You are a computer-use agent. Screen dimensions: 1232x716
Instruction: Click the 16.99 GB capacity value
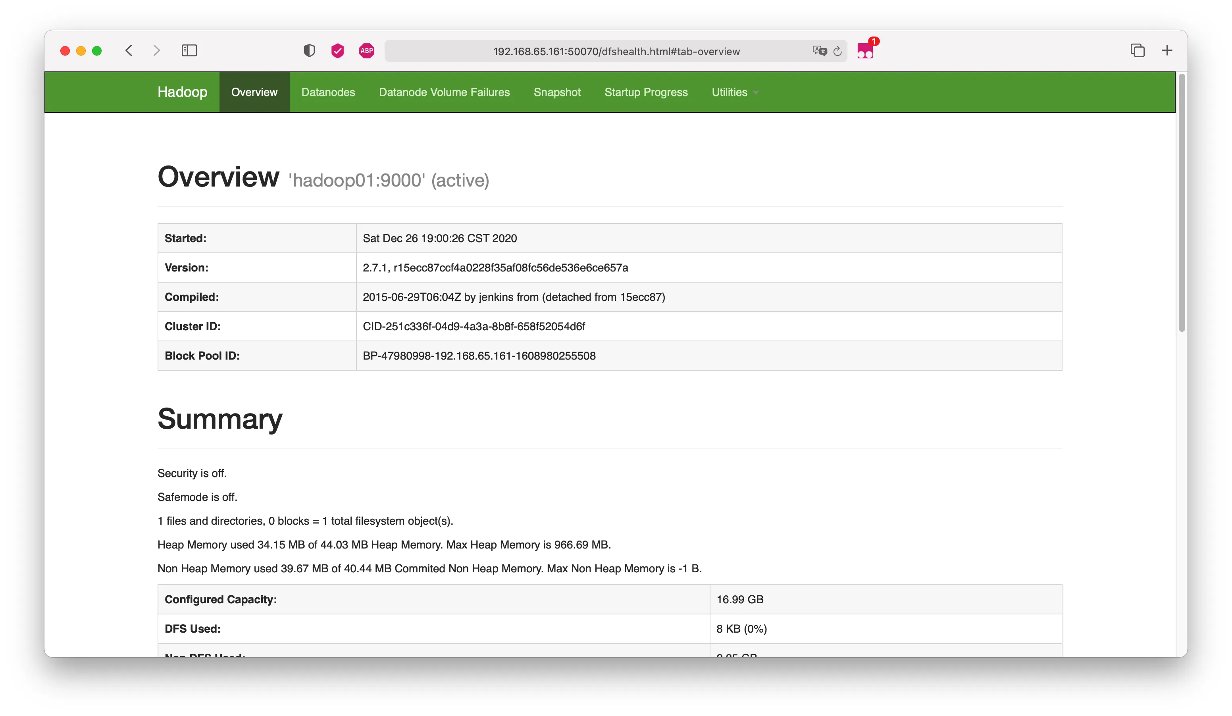point(740,599)
